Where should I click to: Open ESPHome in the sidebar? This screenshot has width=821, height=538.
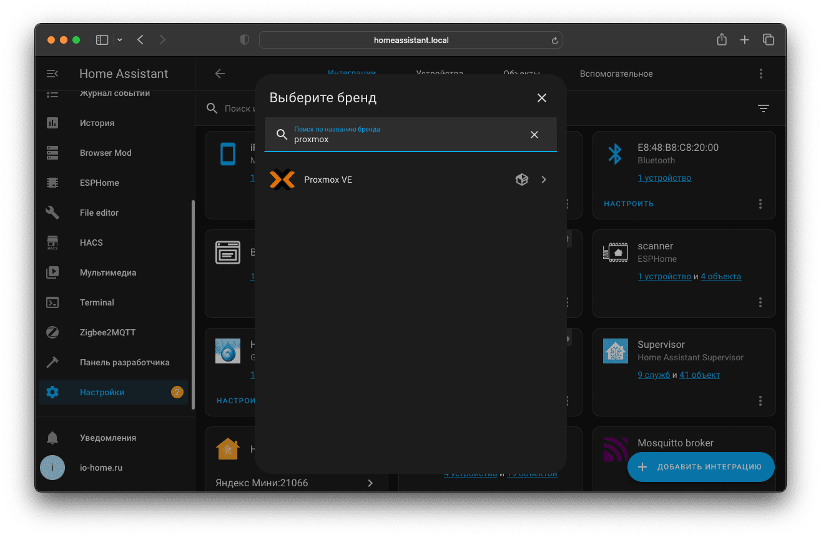pos(99,183)
